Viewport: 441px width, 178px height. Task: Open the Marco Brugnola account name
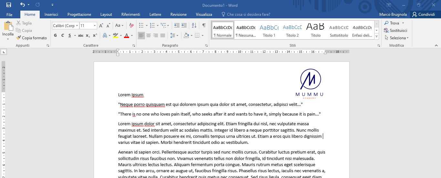(x=392, y=14)
